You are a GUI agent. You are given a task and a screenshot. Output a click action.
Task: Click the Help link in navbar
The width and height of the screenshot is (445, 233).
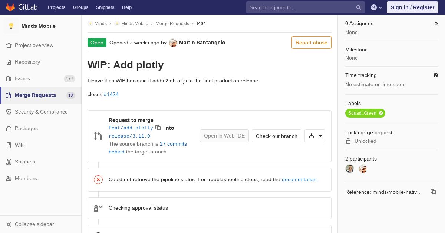[127, 7]
